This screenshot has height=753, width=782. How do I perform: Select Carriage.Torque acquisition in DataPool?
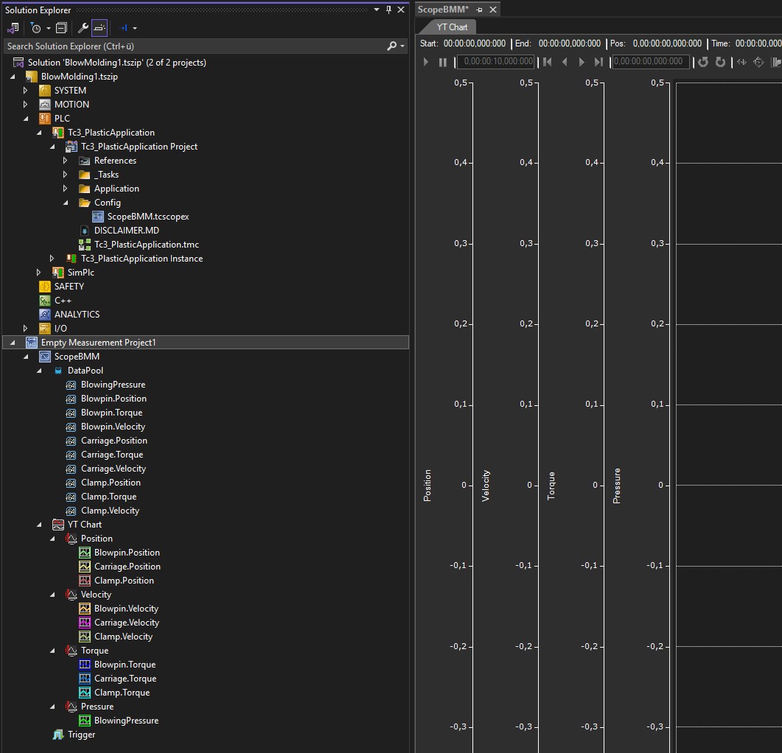(x=112, y=455)
